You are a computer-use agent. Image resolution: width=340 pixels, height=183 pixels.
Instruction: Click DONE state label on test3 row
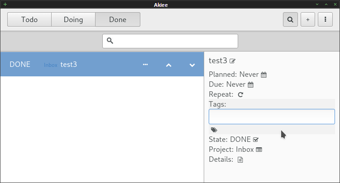pyautogui.click(x=20, y=65)
